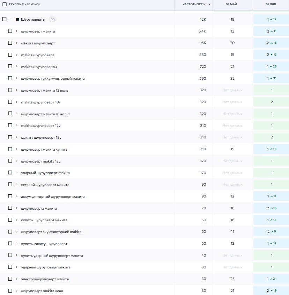Click the 55 count badge near Шуруповерты
The image size is (289, 295).
click(52, 19)
